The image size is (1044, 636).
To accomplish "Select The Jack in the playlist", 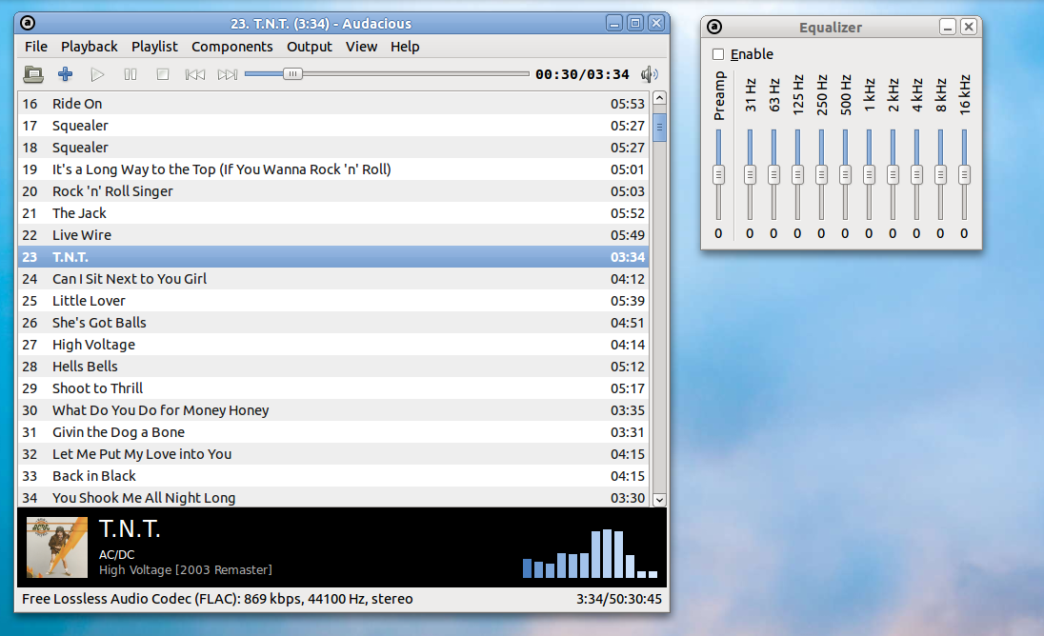I will tap(332, 213).
